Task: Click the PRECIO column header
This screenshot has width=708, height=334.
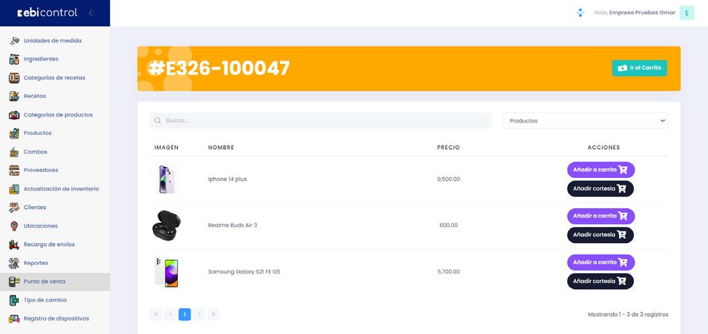Action: point(449,147)
